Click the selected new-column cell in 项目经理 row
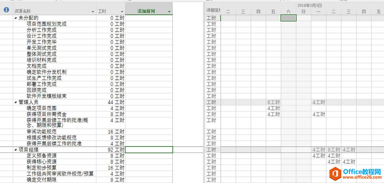Viewport: 384px width, 183px height. click(x=149, y=150)
